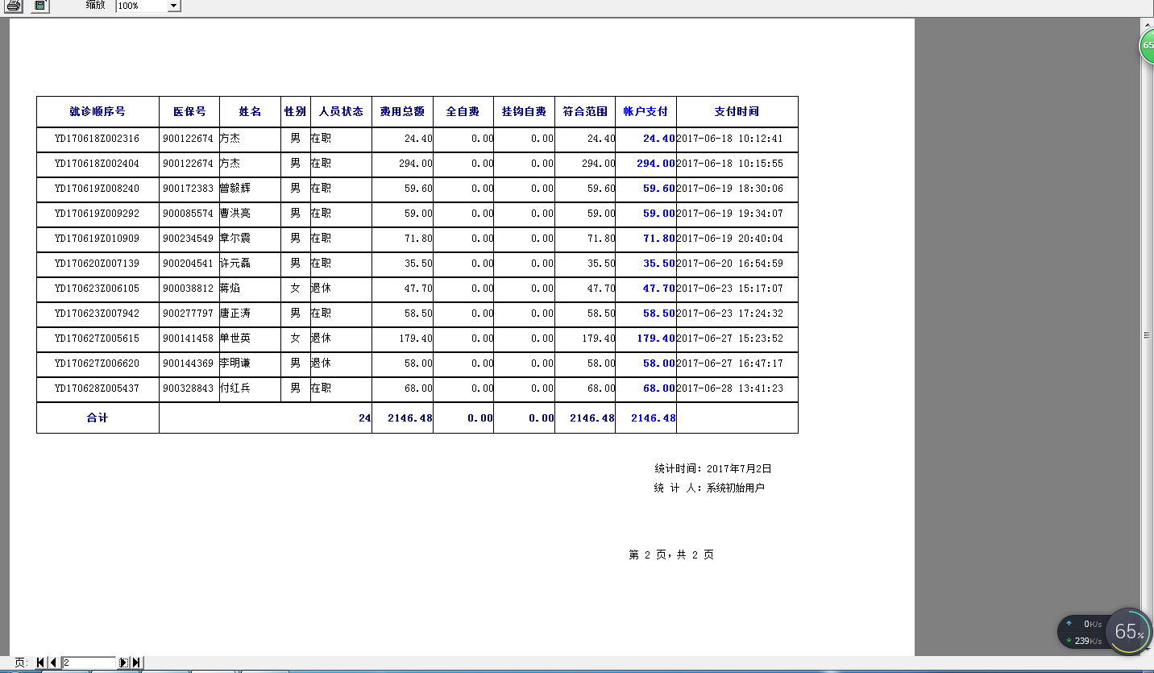Click serial number YD170620Z007139
The width and height of the screenshot is (1154, 673).
97,264
